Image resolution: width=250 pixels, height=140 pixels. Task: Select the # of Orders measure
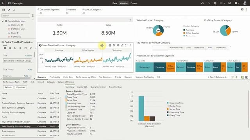16,37
